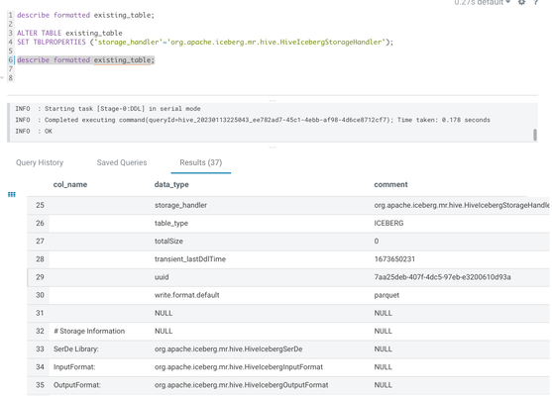Collapse code fold arrow near line 8
Image resolution: width=552 pixels, height=397 pixels.
2,77
